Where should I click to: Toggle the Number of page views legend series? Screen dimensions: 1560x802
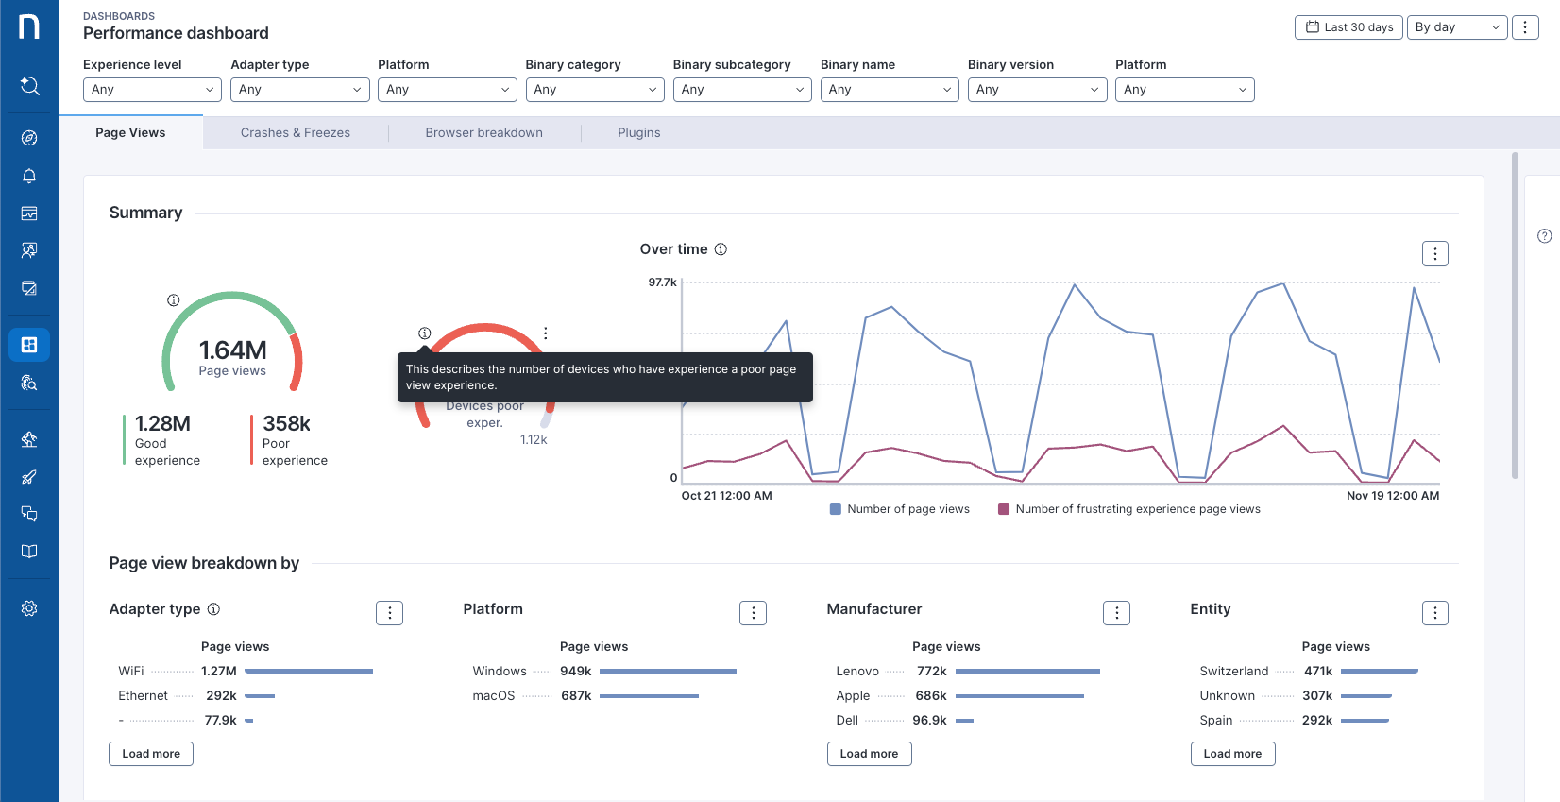(899, 509)
